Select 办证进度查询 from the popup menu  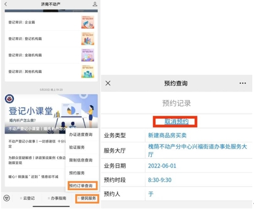point(80,135)
